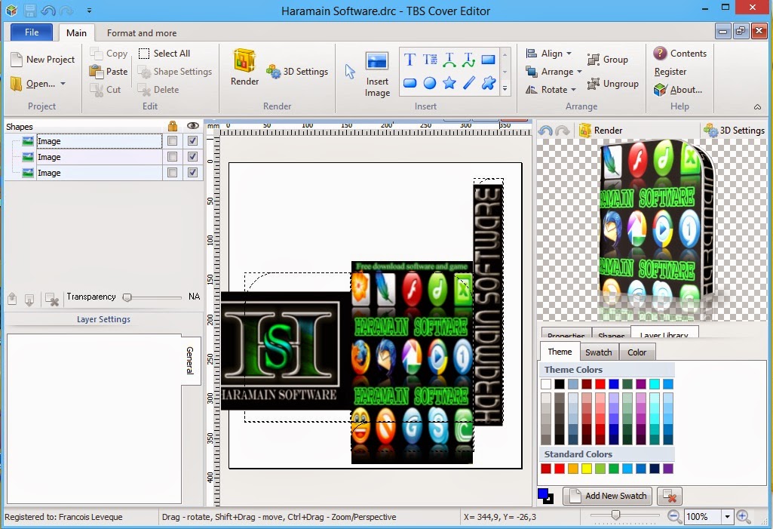Click the Render cover icon in ribbon
The image size is (773, 529).
(x=244, y=67)
